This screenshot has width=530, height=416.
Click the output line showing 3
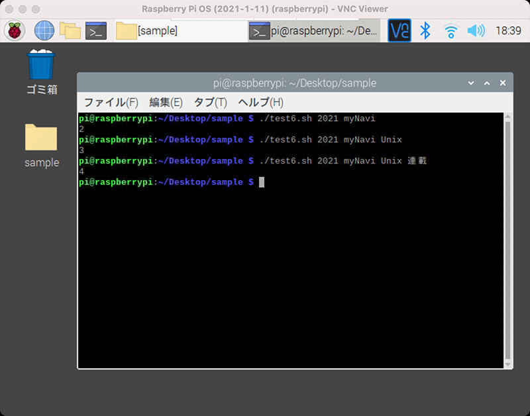pos(81,150)
